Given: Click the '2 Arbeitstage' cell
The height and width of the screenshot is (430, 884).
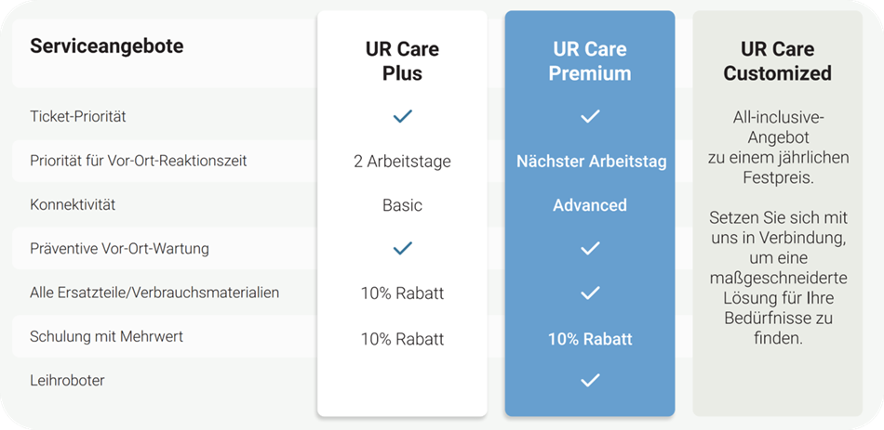Looking at the screenshot, I should click(x=403, y=162).
